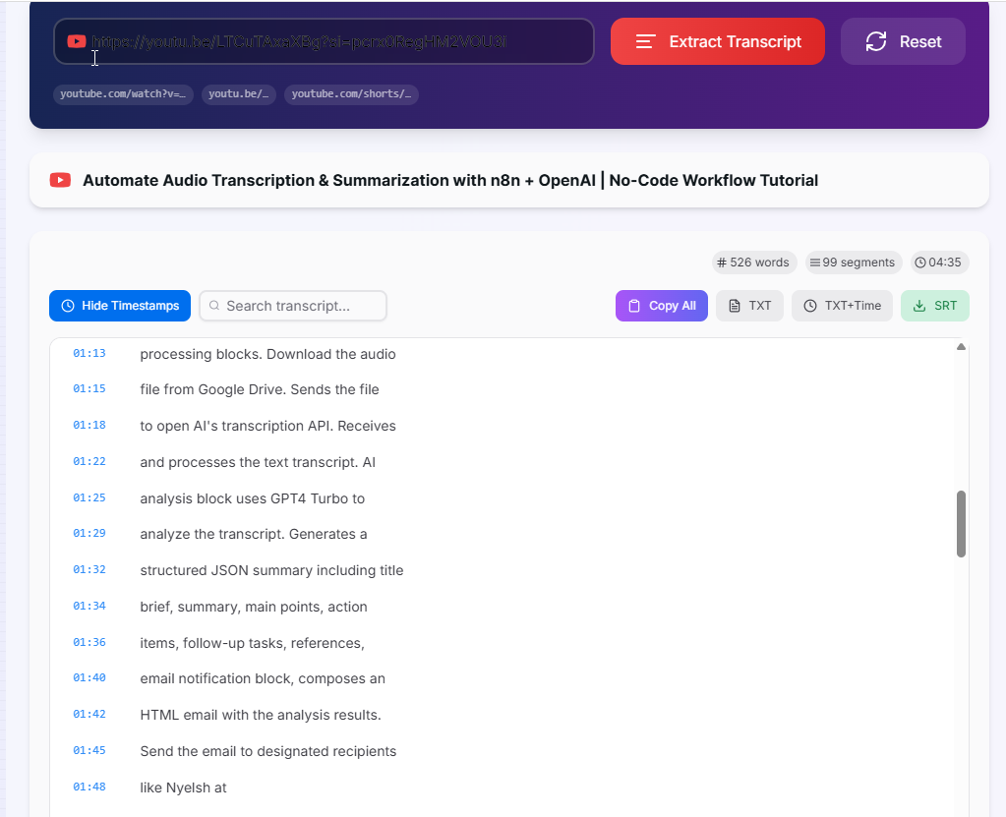This screenshot has width=1006, height=817.
Task: Click the 99 segments badge
Action: point(854,263)
